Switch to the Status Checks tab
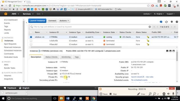The height and width of the screenshot is (101, 180). [51, 57]
